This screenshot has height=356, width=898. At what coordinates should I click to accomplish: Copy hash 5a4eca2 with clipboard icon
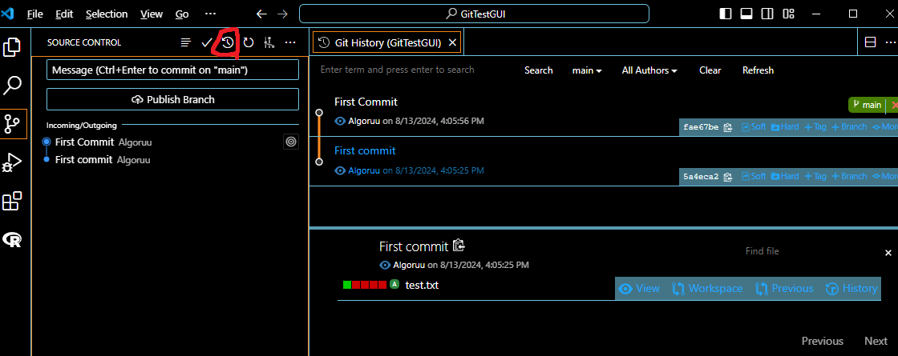(x=728, y=177)
